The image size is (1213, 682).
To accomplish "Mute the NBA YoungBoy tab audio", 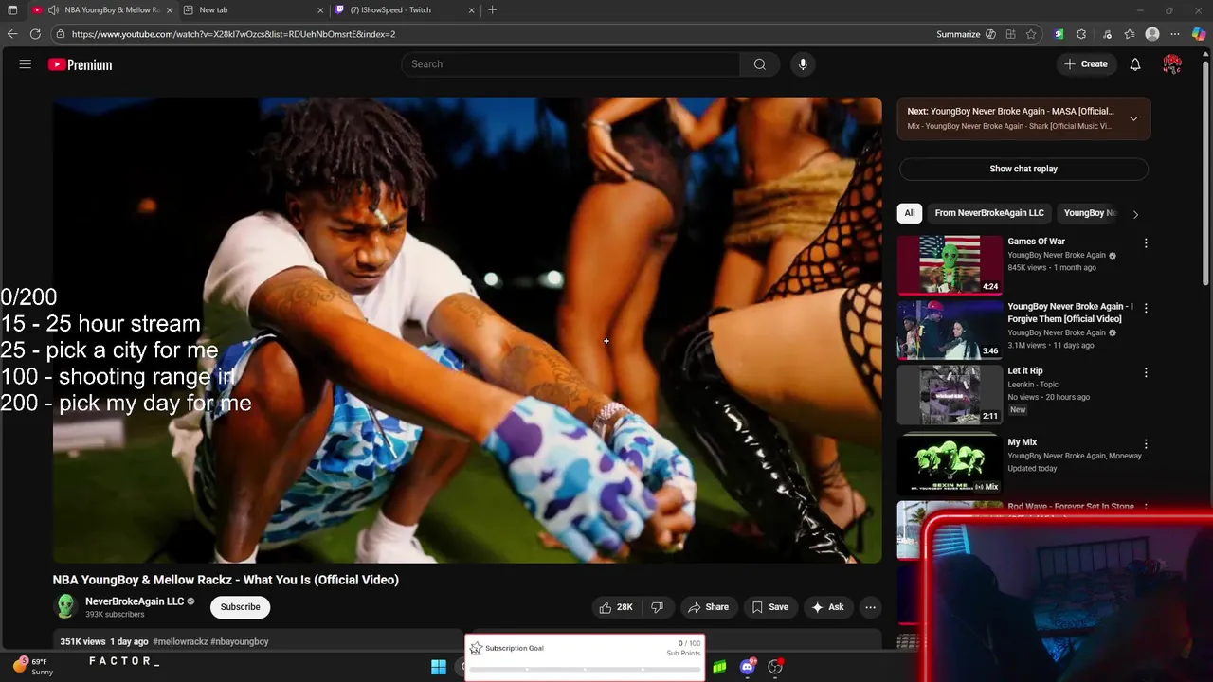I will click(x=53, y=9).
